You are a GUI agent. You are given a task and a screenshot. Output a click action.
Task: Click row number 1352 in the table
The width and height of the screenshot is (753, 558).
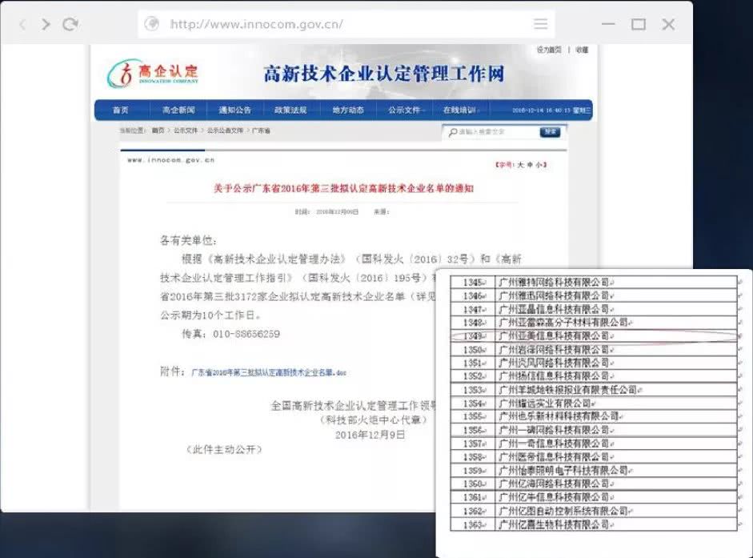point(473,376)
